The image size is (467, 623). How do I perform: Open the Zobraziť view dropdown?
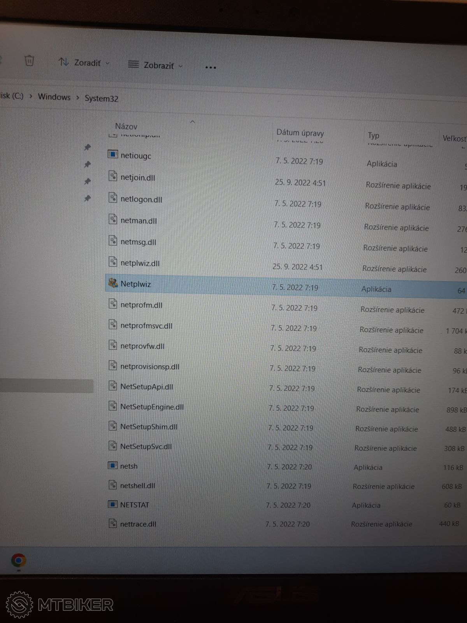(155, 65)
